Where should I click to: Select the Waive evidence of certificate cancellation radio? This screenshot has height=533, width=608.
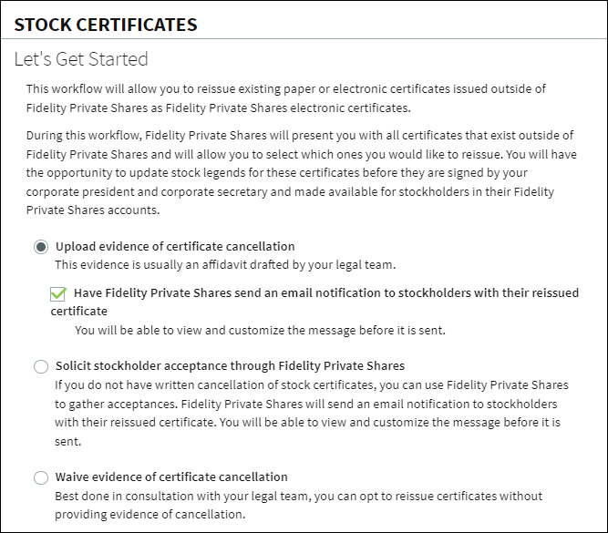41,477
